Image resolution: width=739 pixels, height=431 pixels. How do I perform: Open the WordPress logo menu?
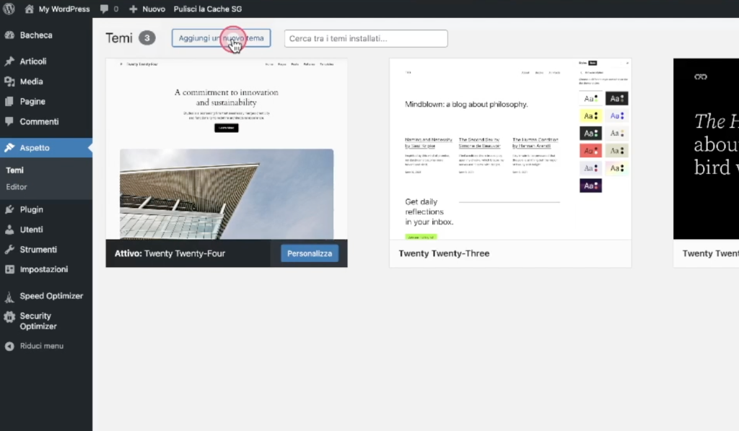click(8, 9)
